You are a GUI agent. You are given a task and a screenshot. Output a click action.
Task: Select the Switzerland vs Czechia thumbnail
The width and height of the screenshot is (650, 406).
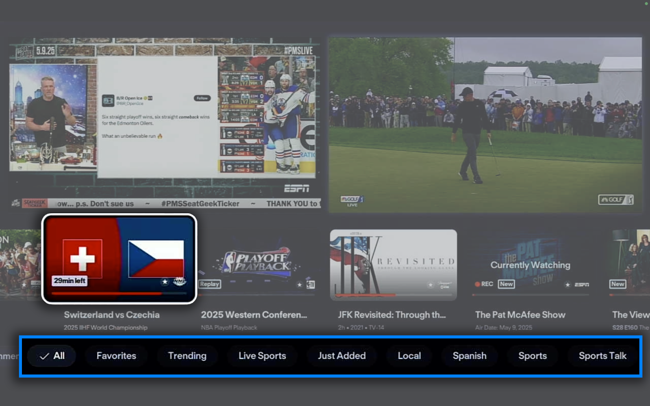click(119, 259)
